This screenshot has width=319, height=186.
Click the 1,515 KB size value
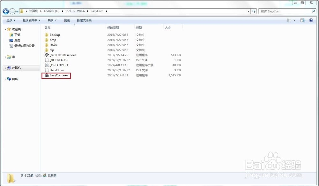[x=174, y=75]
